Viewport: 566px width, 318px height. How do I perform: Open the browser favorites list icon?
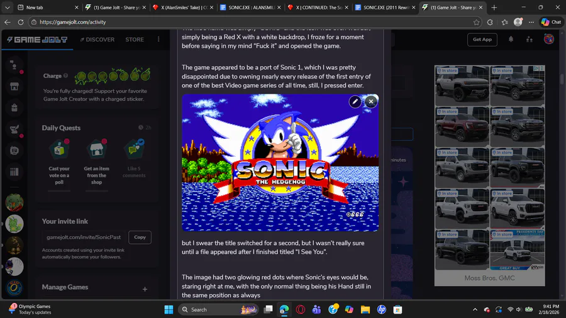click(x=504, y=22)
